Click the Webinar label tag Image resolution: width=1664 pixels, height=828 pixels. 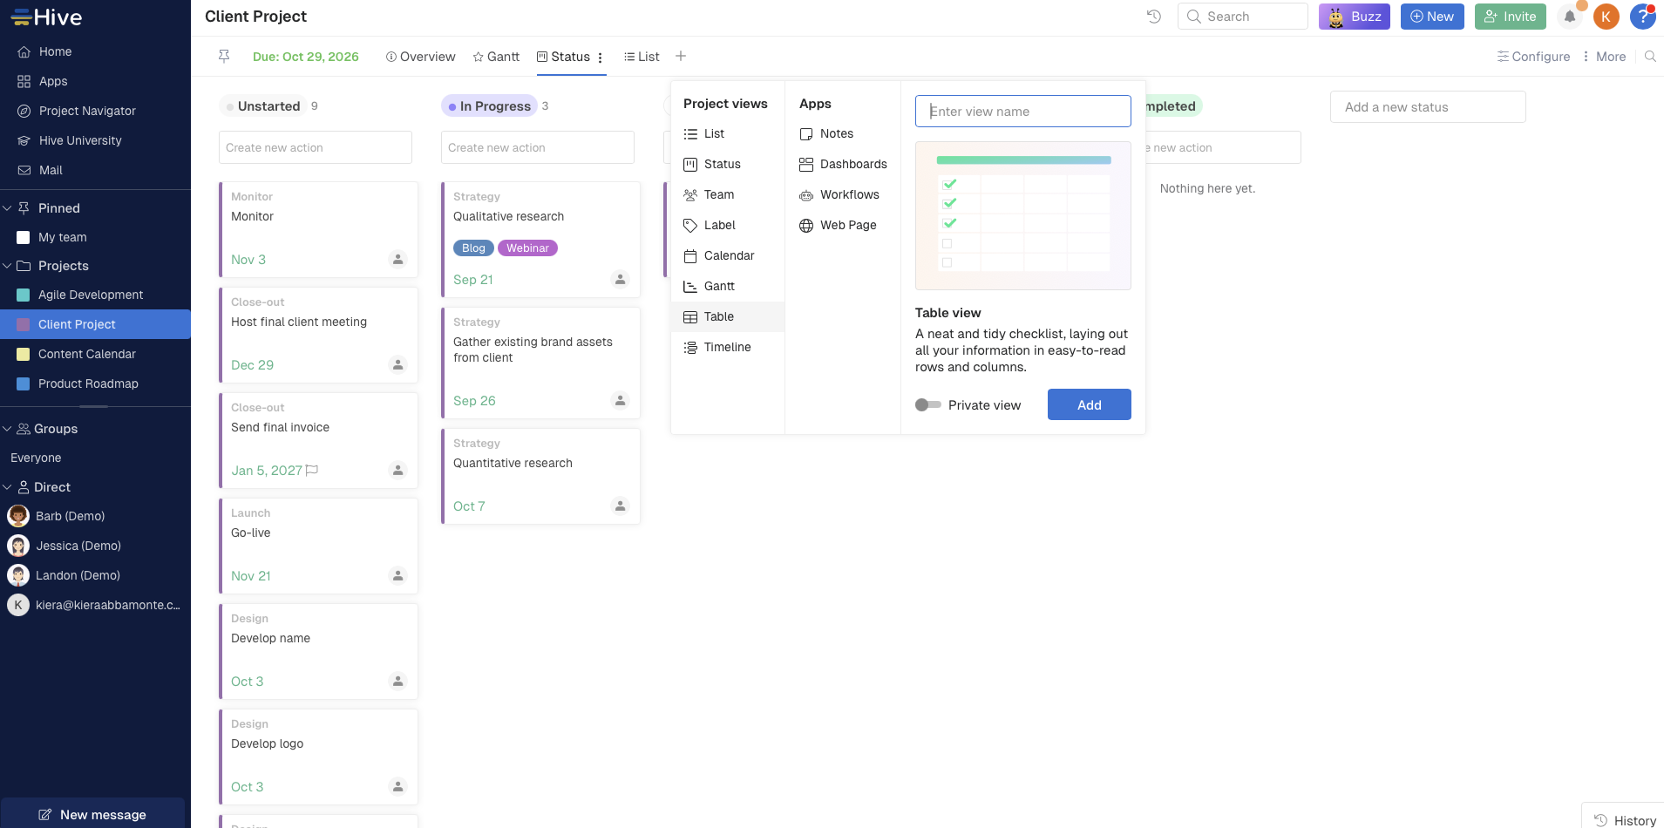point(527,248)
